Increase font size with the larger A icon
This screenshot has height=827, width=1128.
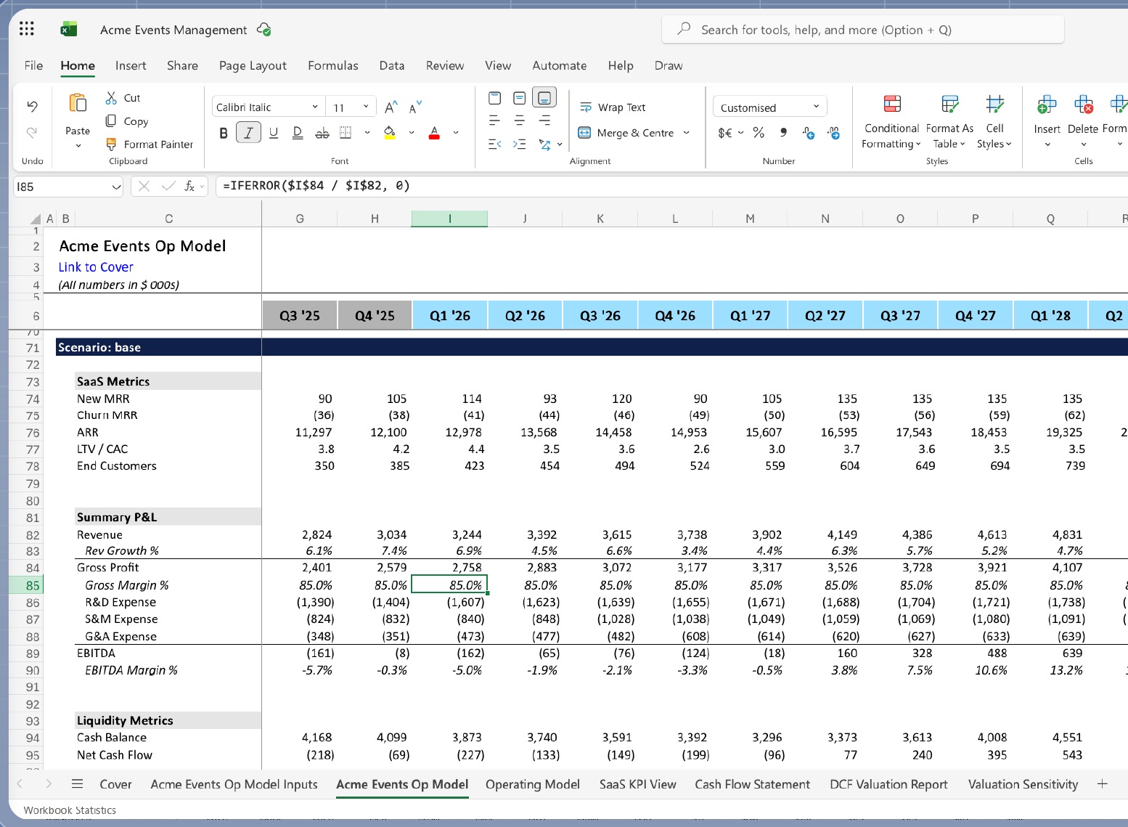coord(391,107)
